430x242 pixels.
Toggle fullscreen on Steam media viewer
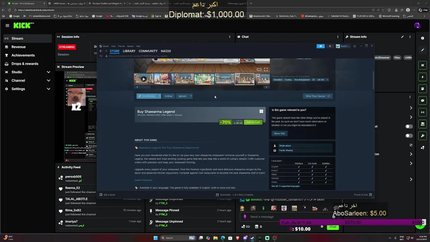(266, 69)
